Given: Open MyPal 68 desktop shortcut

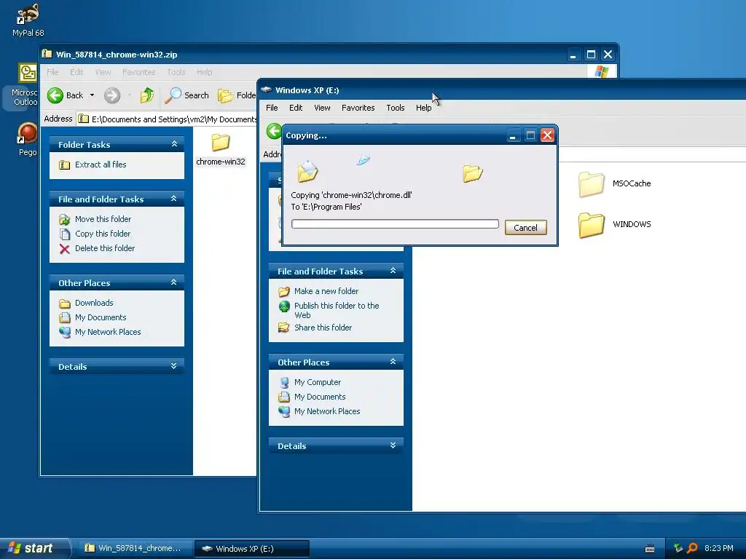Looking at the screenshot, I should point(28,20).
